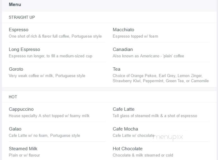Select Long Espresso item title

25,50
